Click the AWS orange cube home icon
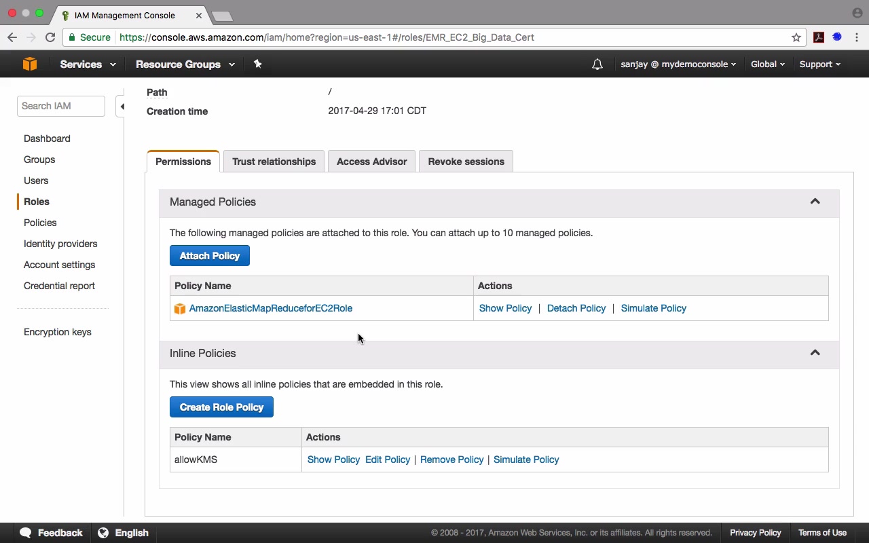 (x=30, y=64)
